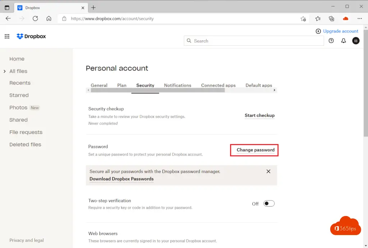Switch to the Notifications tab
The image size is (368, 248).
click(x=178, y=85)
